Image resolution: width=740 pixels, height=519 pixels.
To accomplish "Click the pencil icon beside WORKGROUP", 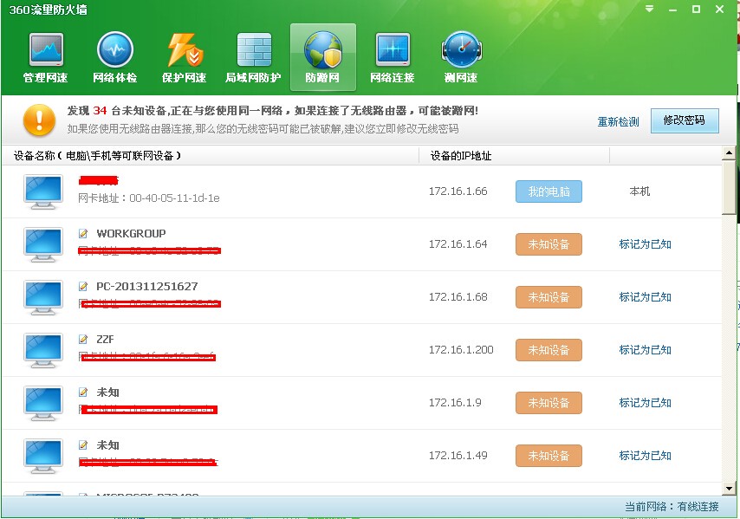I will click(83, 233).
